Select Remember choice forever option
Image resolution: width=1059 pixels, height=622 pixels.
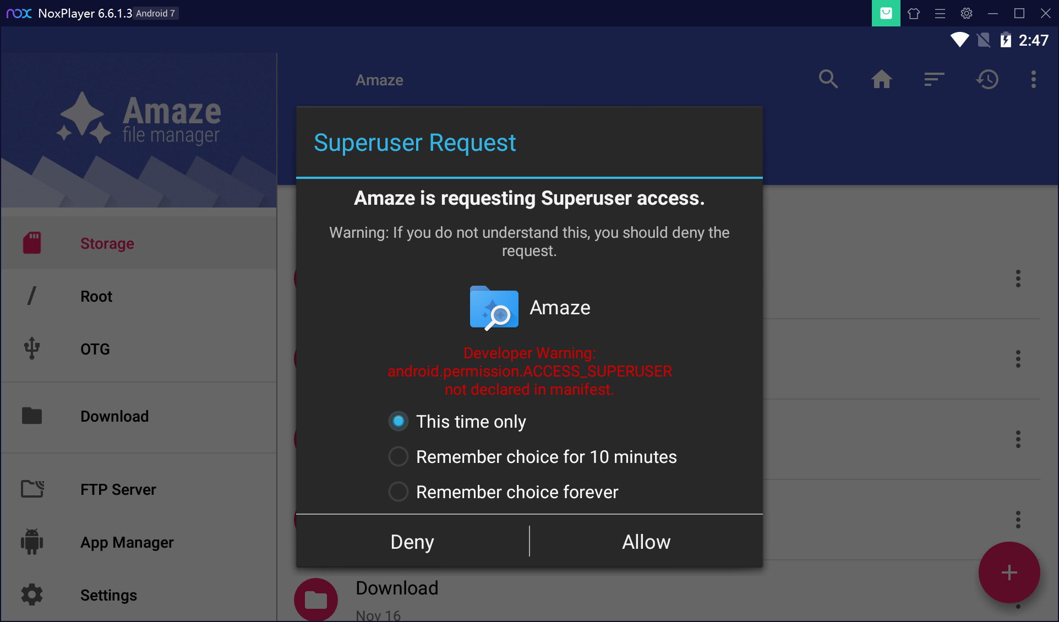tap(504, 492)
